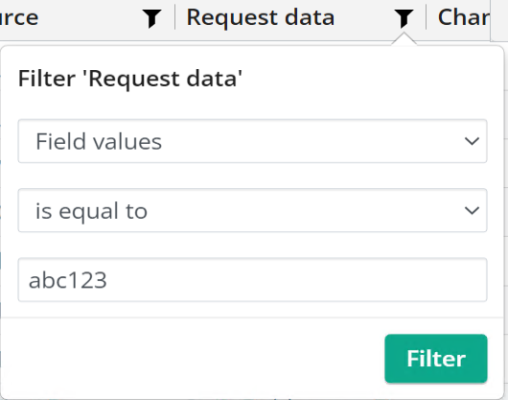
Task: Click the header area right of Char column
Action: (499, 20)
